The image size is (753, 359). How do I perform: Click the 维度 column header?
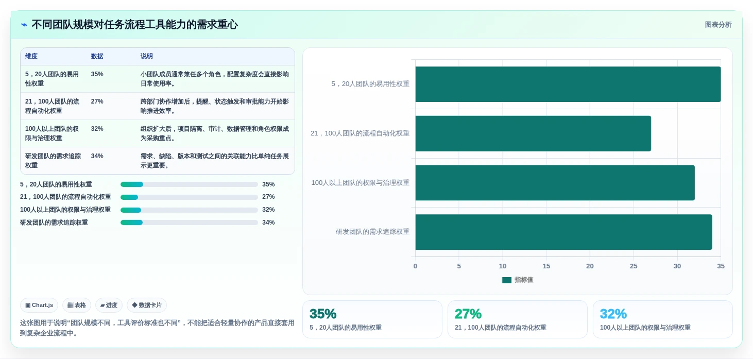pyautogui.click(x=31, y=56)
